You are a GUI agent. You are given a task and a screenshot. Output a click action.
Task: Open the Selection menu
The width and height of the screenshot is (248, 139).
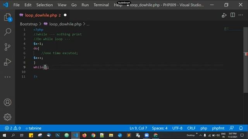[45, 5]
